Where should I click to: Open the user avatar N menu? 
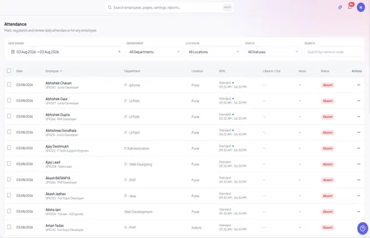click(361, 8)
